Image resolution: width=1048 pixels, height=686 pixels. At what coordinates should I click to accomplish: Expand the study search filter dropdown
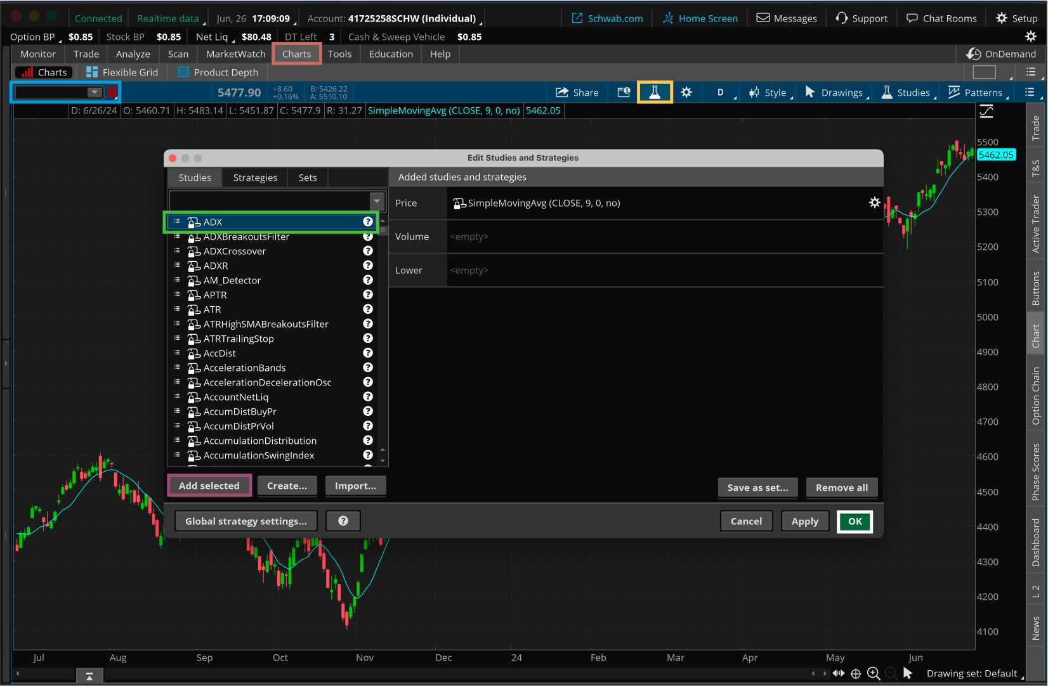pos(377,201)
